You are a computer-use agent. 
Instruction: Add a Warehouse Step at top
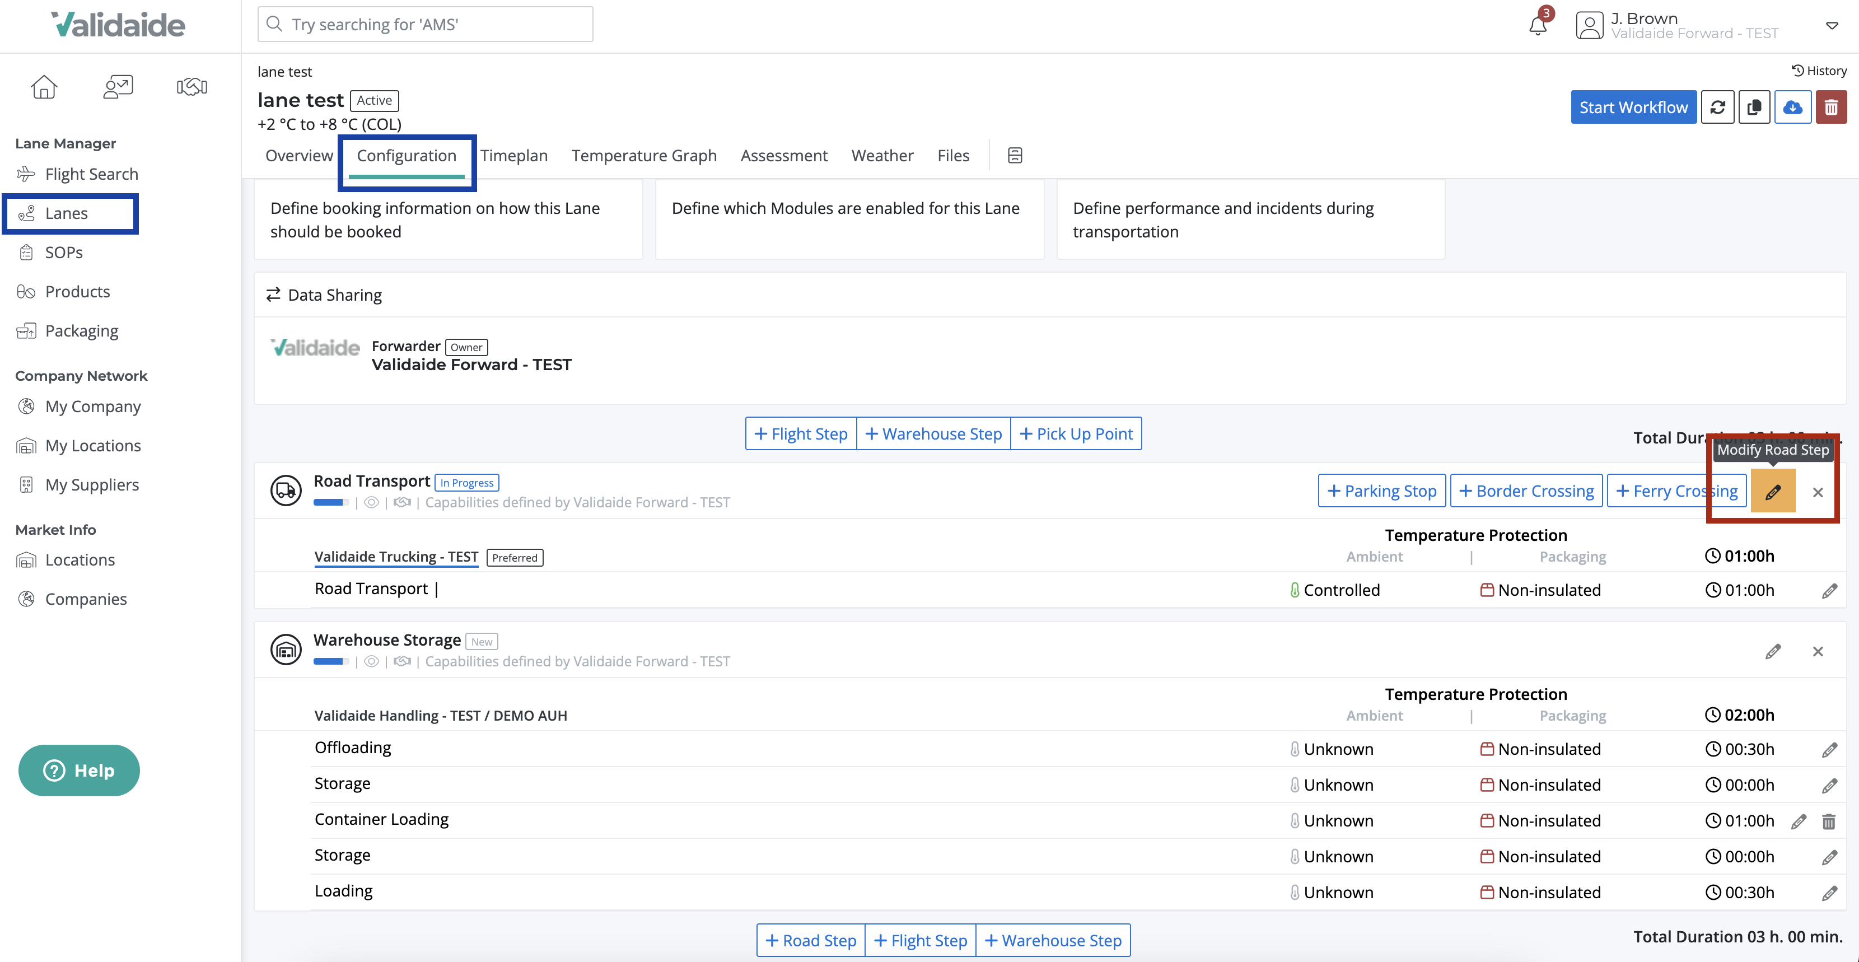[934, 434]
